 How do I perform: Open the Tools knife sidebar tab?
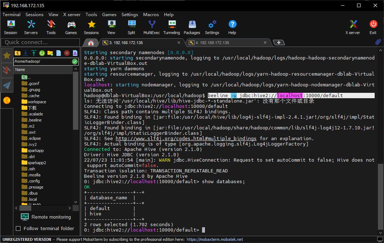point(6,70)
